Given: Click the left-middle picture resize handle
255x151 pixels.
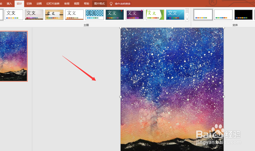Looking at the screenshot, I should click(x=121, y=97).
